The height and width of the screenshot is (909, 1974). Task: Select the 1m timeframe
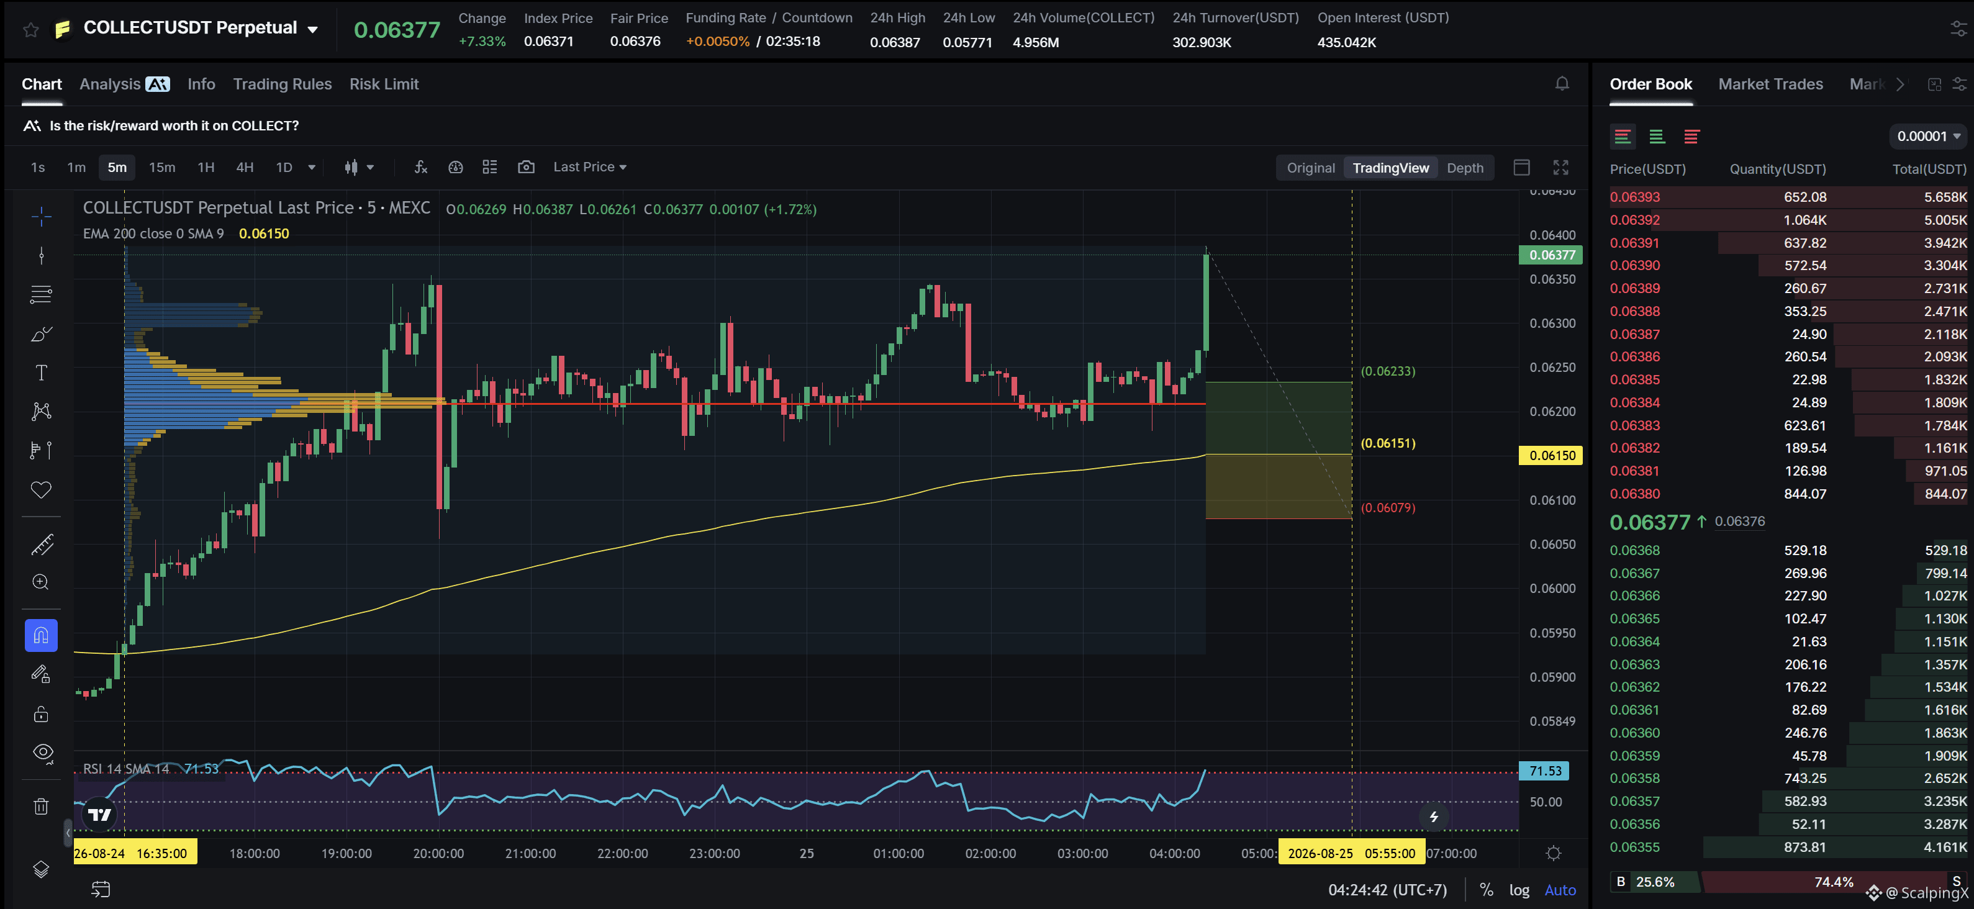[76, 167]
